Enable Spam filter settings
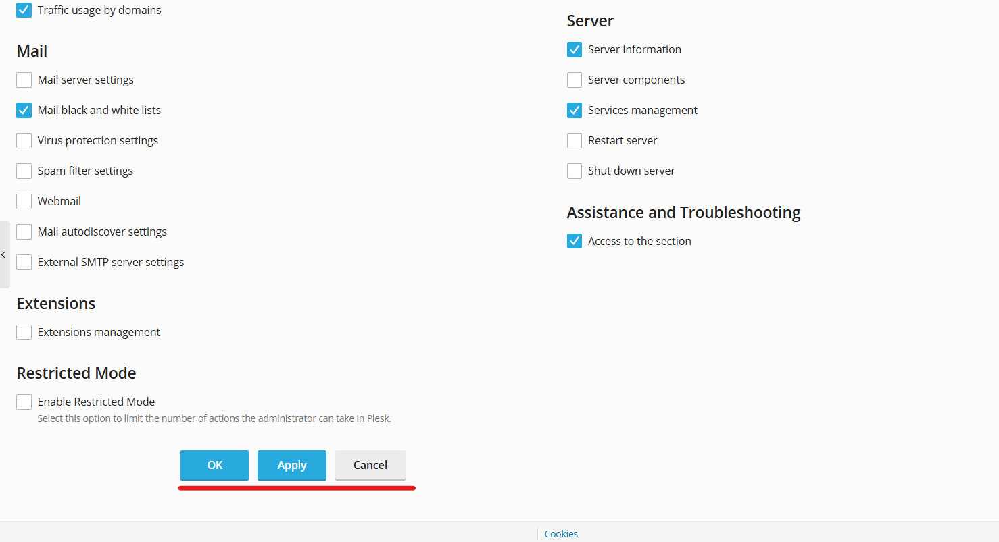Viewport: 999px width, 542px height. coord(24,171)
